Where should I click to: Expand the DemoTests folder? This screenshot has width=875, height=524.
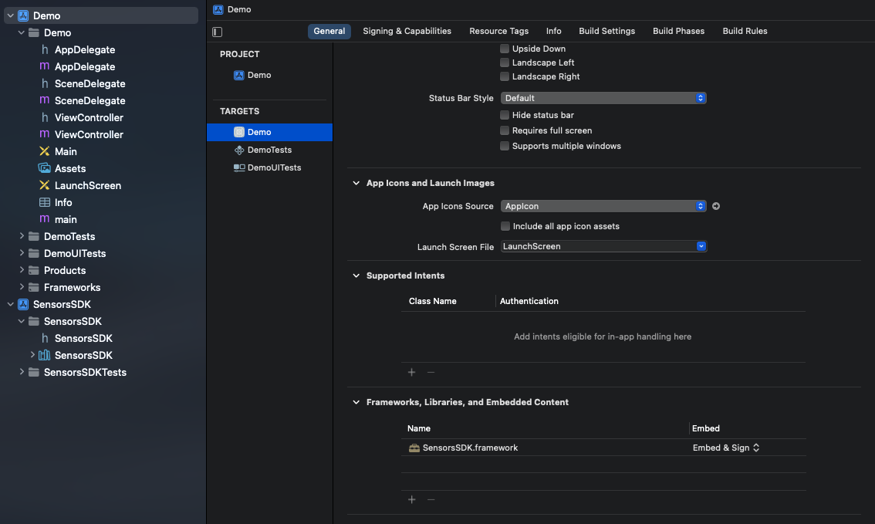click(x=22, y=236)
